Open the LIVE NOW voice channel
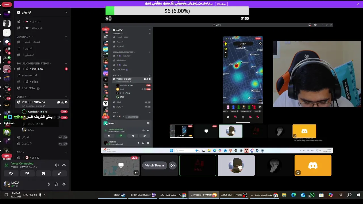 tap(42, 88)
